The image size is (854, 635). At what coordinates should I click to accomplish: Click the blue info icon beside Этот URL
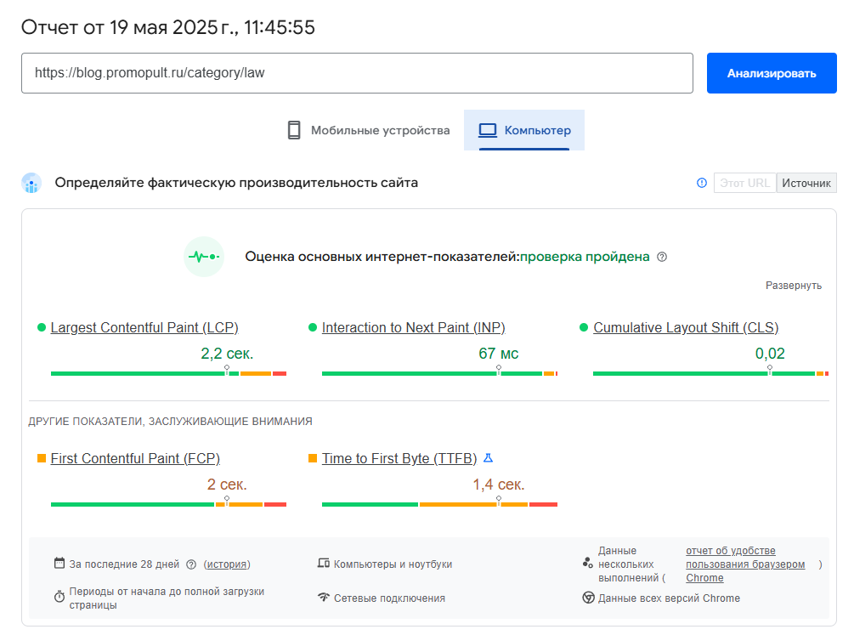702,183
